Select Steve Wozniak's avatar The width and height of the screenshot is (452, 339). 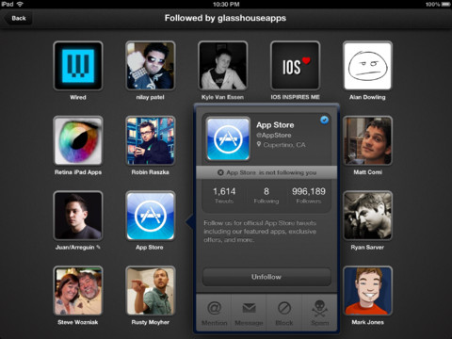pyautogui.click(x=78, y=291)
